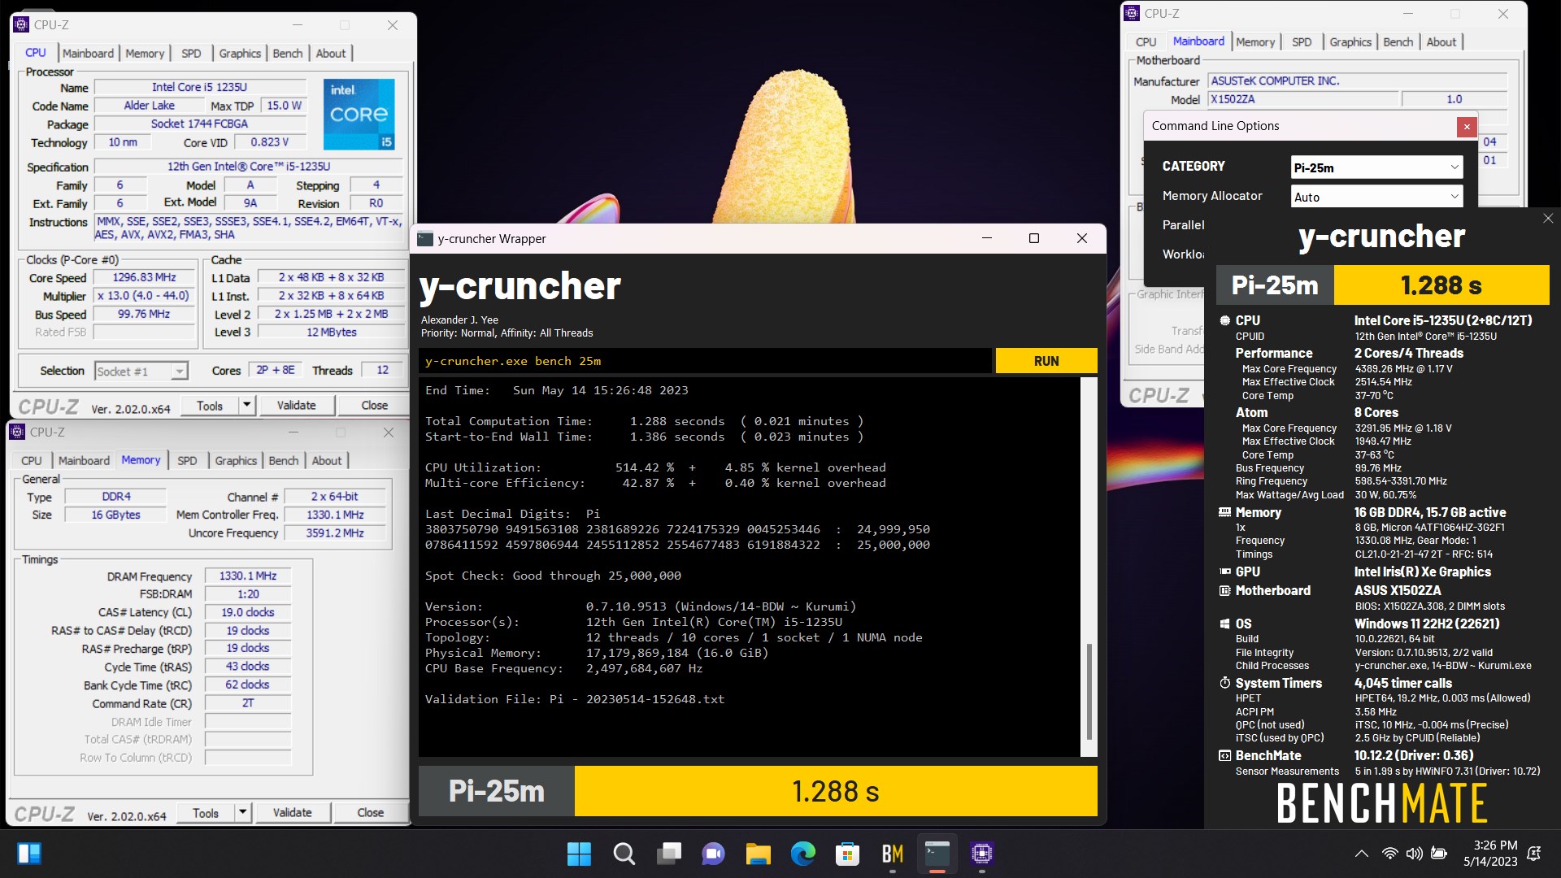Open File Explorer from taskbar
Viewport: 1561px width, 878px height.
coord(758,854)
